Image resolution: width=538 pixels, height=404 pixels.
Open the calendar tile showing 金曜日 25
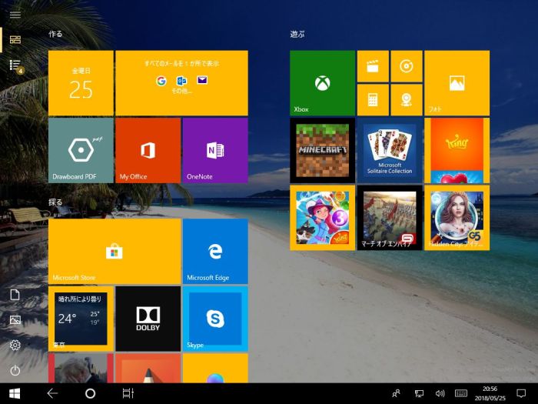[x=81, y=83]
